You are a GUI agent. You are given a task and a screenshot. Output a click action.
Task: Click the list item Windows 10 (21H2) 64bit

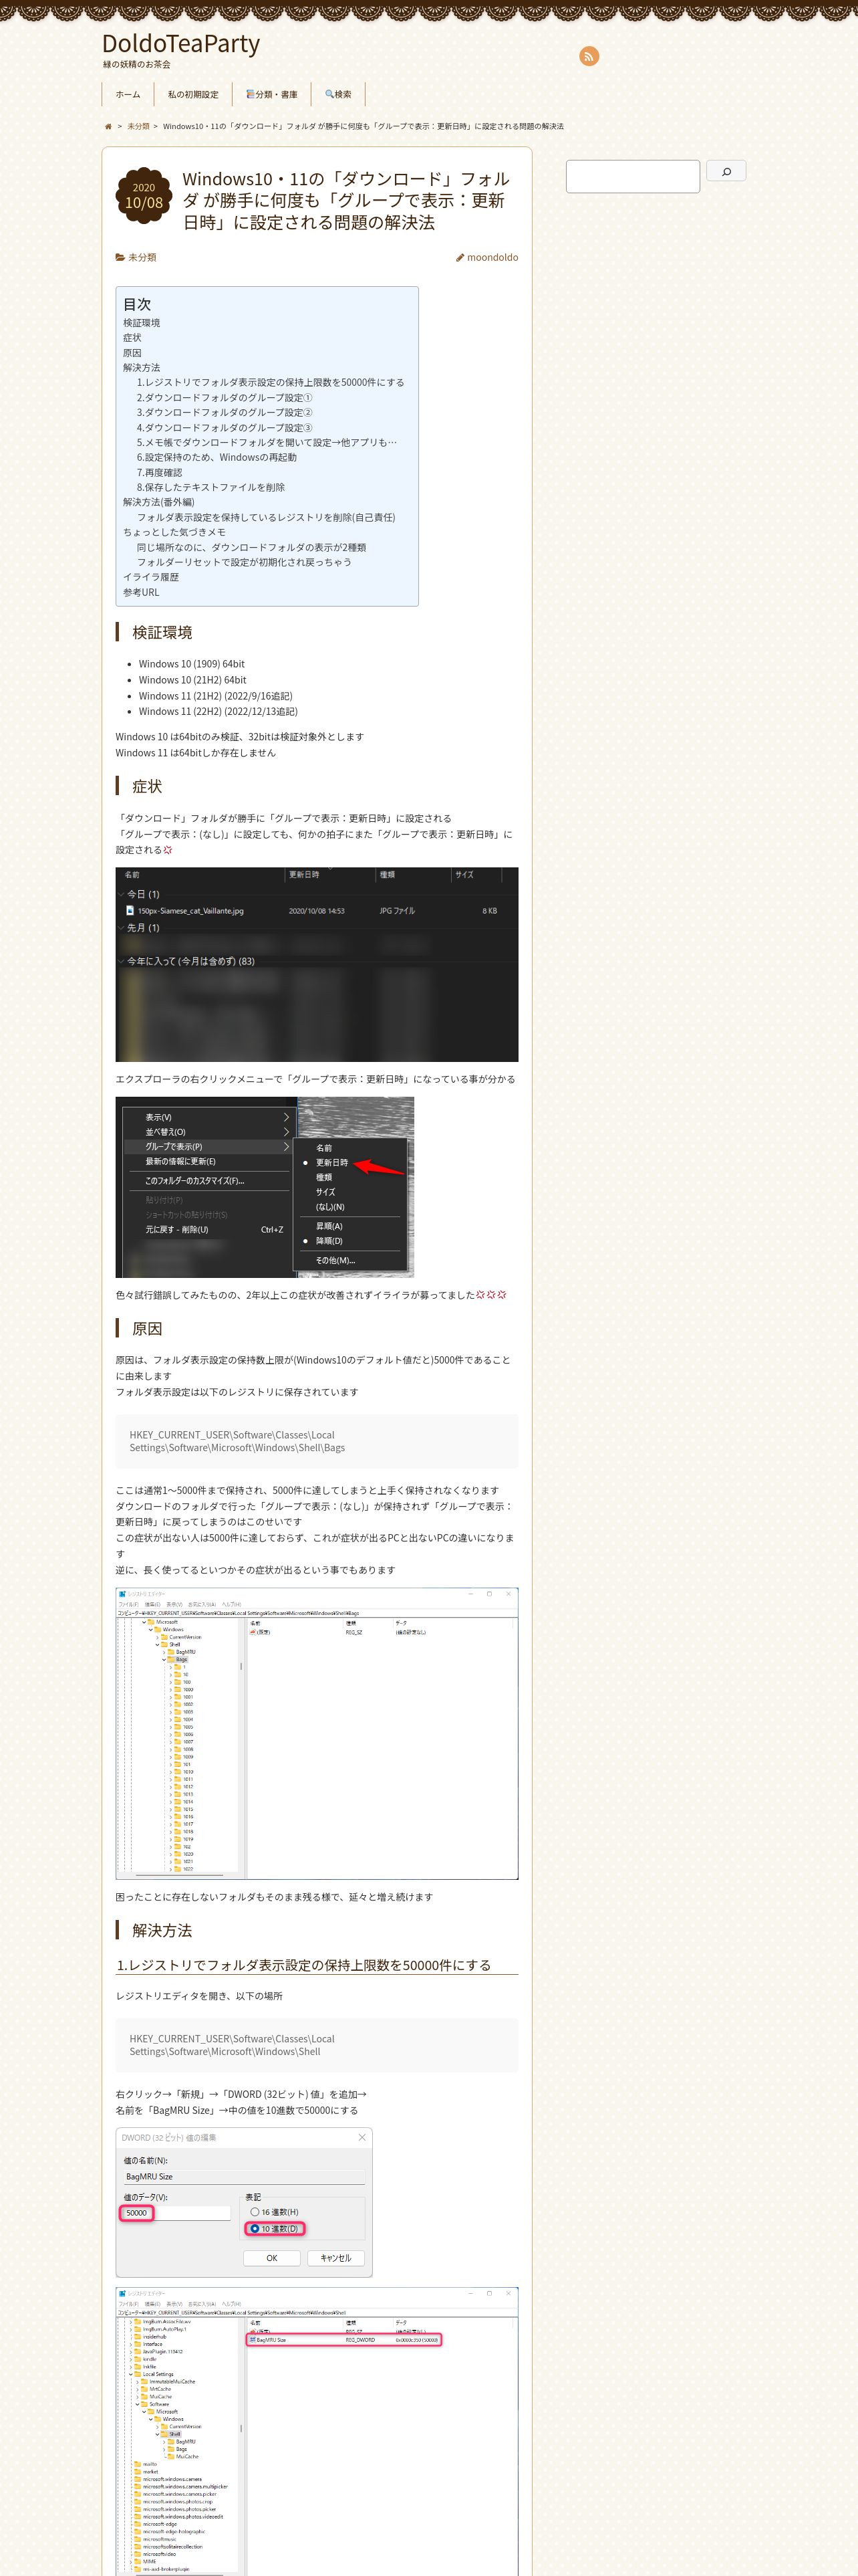pos(192,680)
